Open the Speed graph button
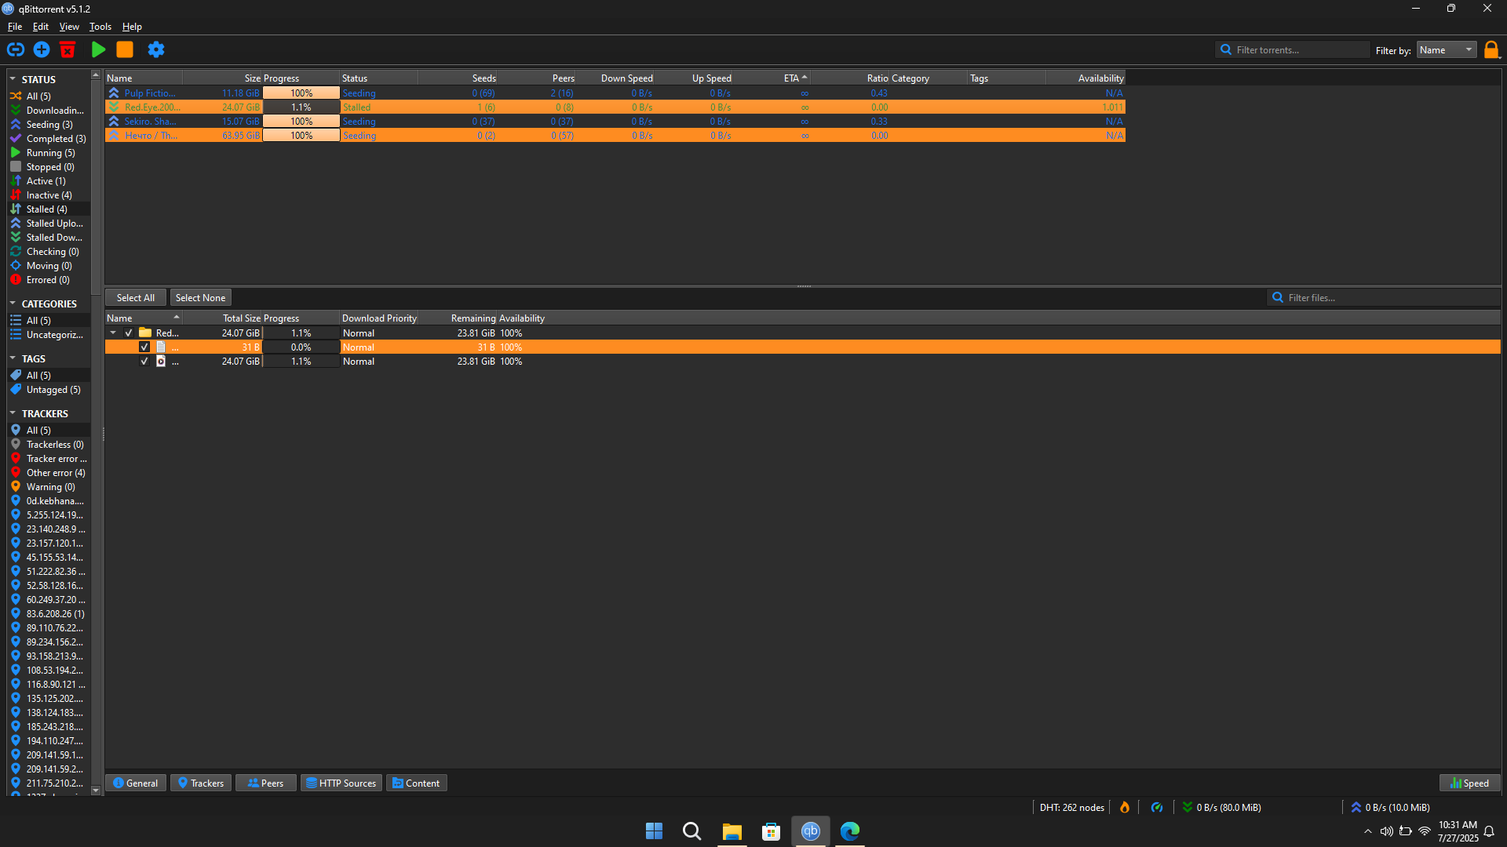 [x=1470, y=783]
